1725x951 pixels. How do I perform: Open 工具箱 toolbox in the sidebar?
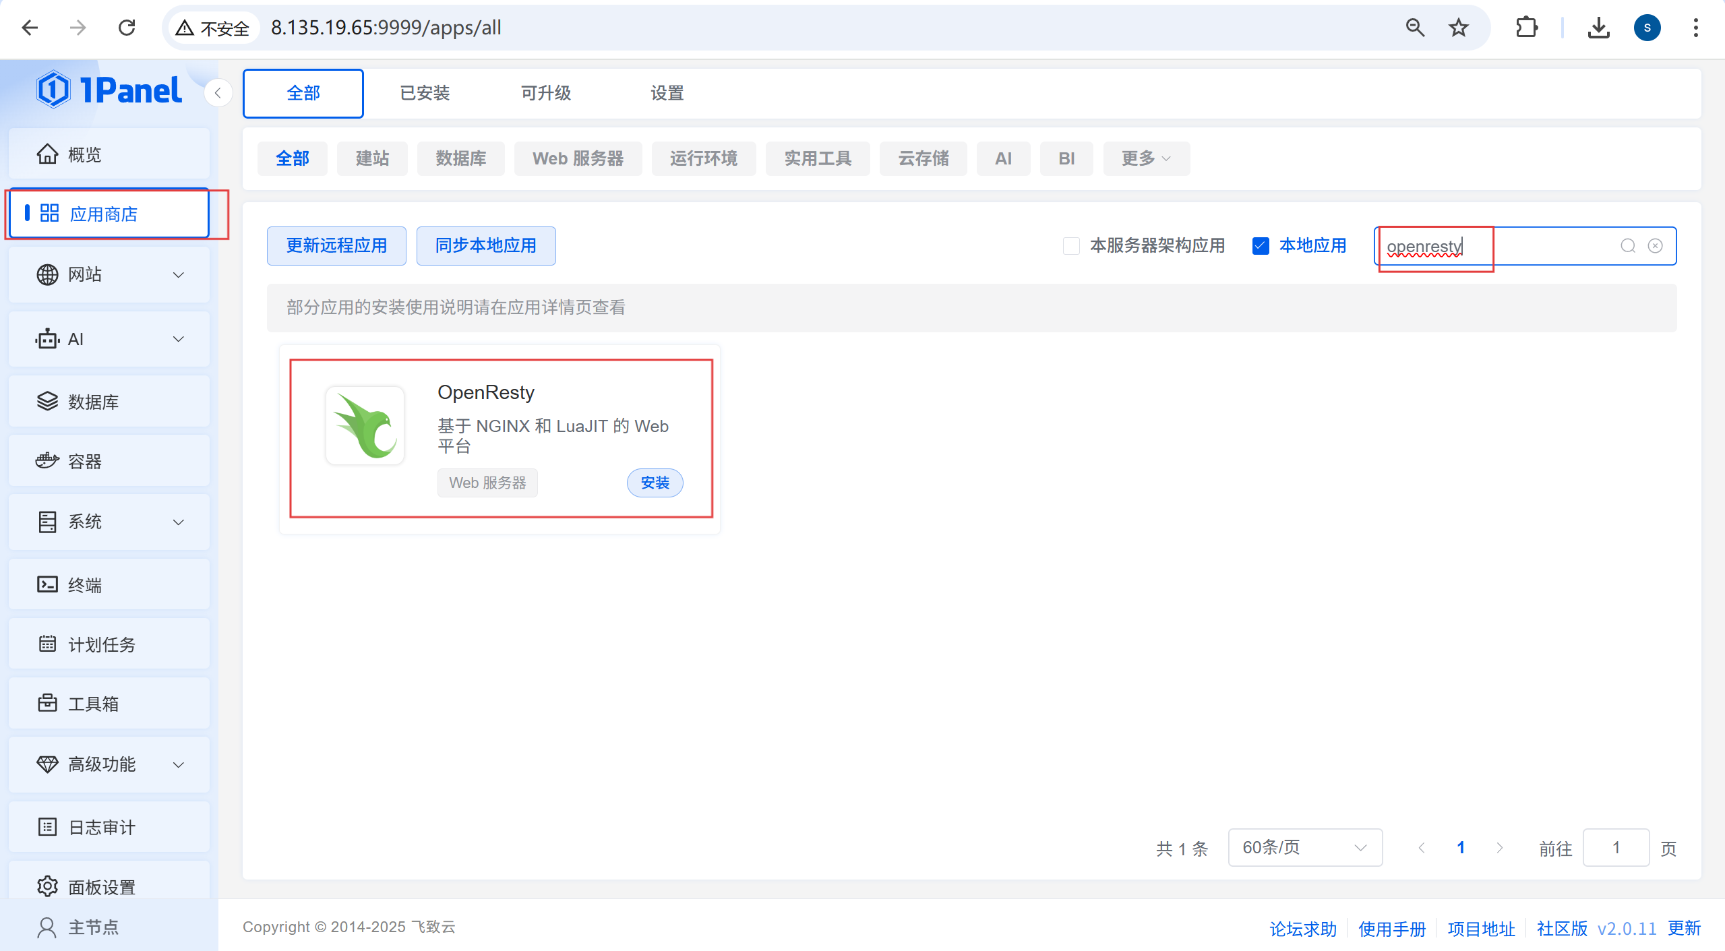pyautogui.click(x=92, y=704)
